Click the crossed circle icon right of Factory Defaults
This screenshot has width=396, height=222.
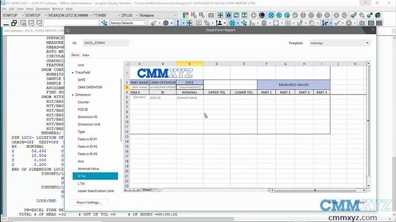click(x=166, y=23)
